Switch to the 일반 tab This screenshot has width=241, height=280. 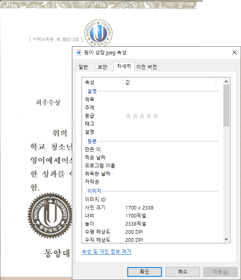[86, 67]
